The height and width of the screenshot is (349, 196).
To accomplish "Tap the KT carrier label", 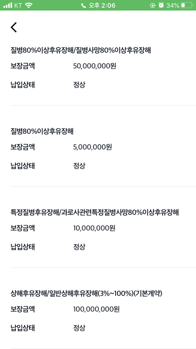I will coord(18,6).
